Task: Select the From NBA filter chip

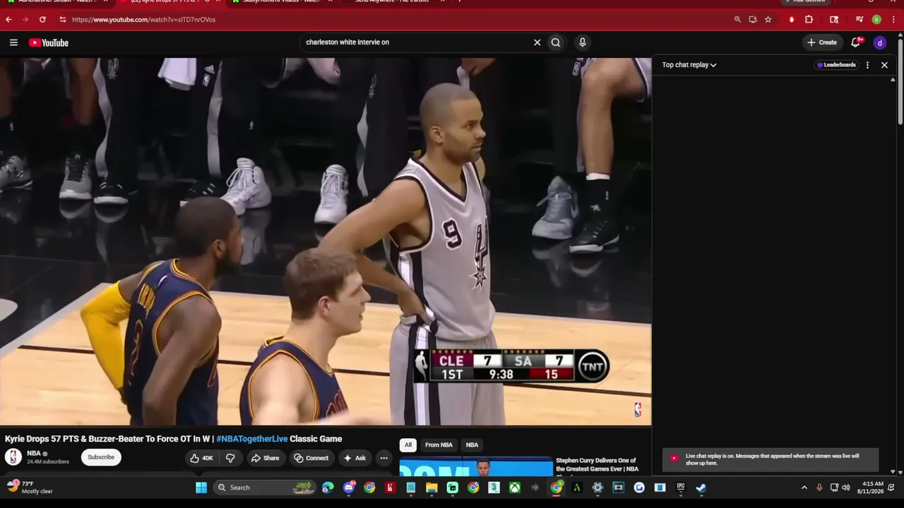Action: coord(439,445)
